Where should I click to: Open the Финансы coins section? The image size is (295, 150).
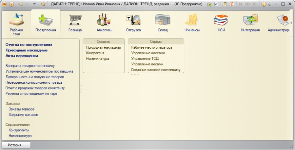click(192, 23)
